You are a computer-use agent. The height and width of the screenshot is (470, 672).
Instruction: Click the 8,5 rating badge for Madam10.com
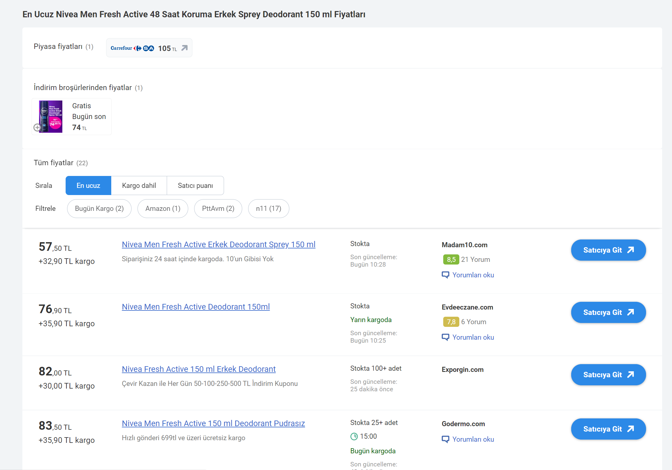click(x=451, y=259)
